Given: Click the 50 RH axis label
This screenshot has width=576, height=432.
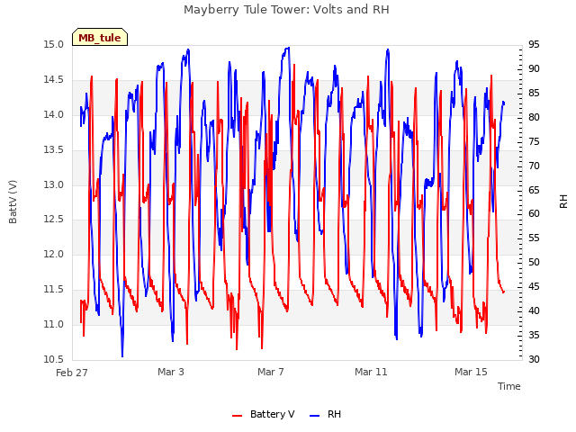Looking at the screenshot, I should 534,262.
